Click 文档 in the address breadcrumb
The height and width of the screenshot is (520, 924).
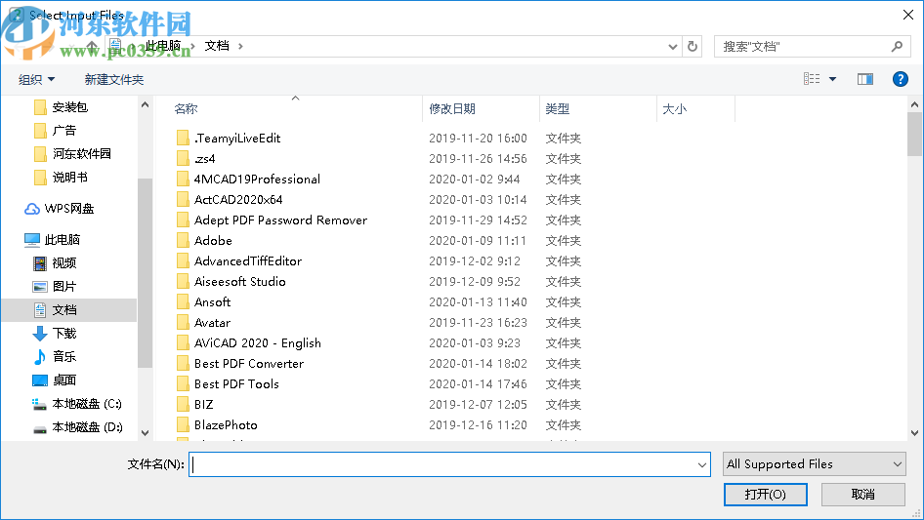(x=217, y=46)
